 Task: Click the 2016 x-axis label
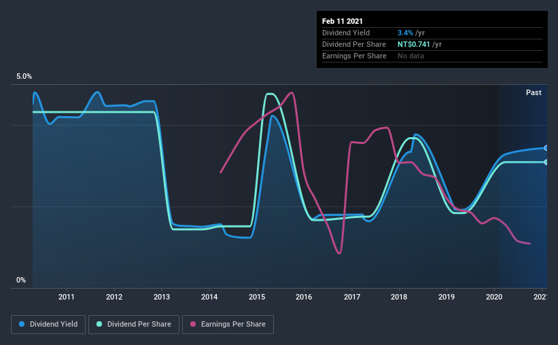304,297
